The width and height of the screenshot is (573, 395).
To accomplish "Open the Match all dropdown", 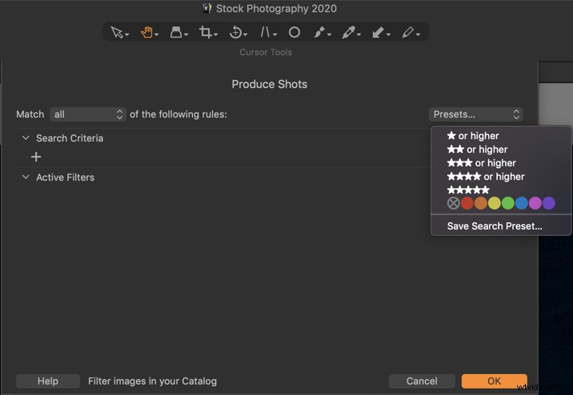I will point(88,114).
